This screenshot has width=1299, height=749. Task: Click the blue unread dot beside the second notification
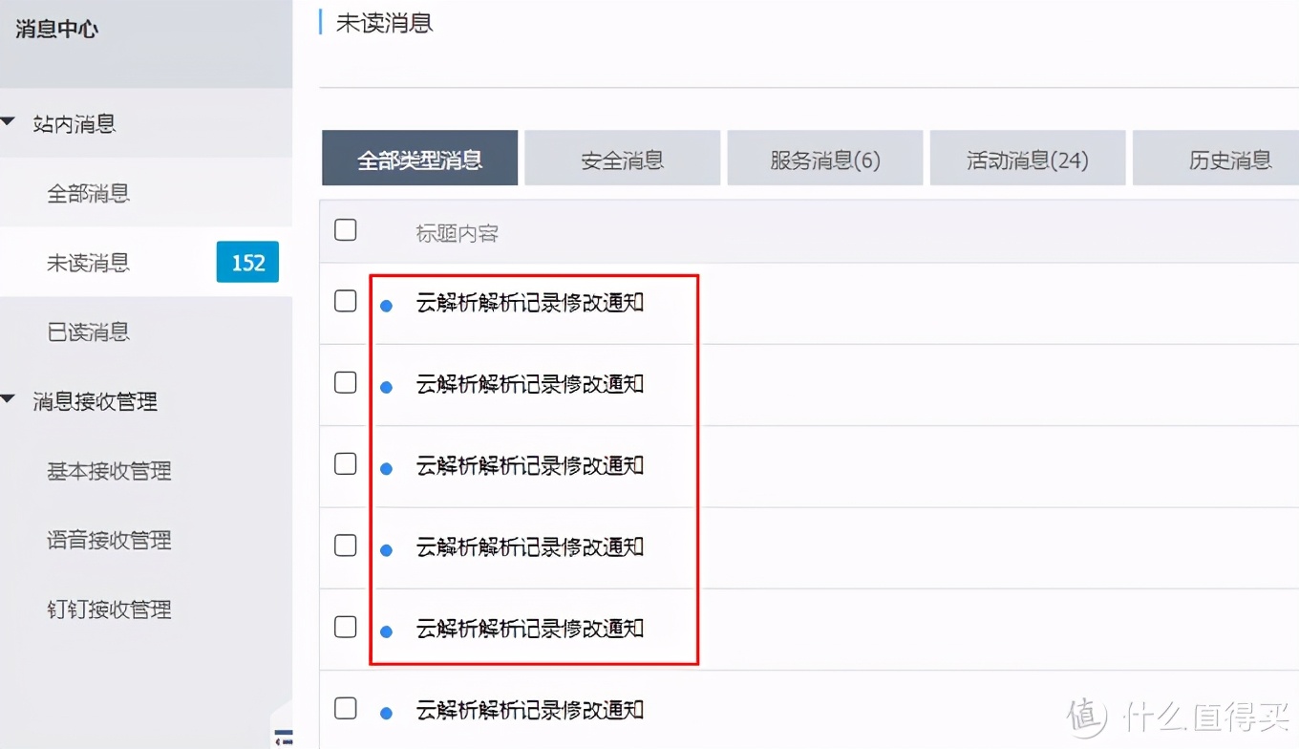(x=386, y=387)
